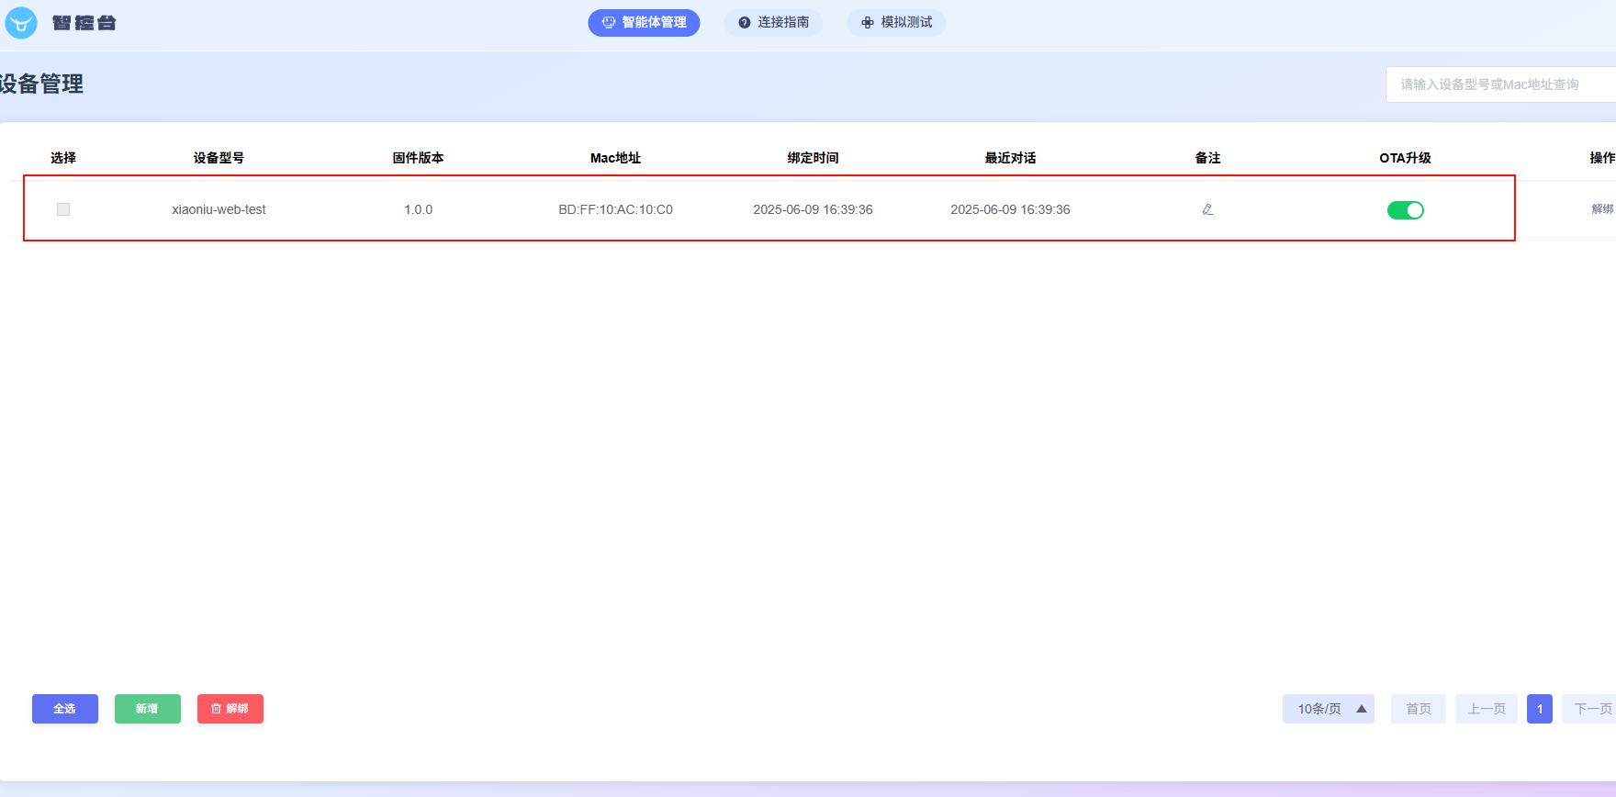Click the 设备管理 page title

click(x=41, y=84)
